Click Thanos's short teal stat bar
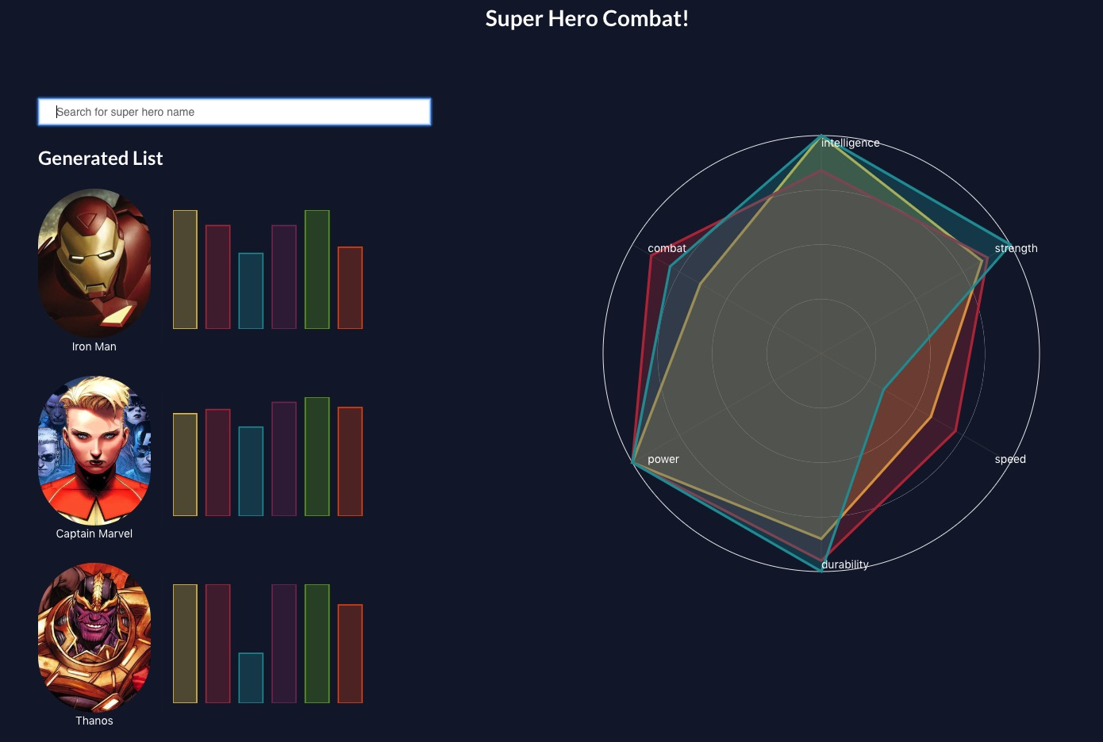 (251, 678)
